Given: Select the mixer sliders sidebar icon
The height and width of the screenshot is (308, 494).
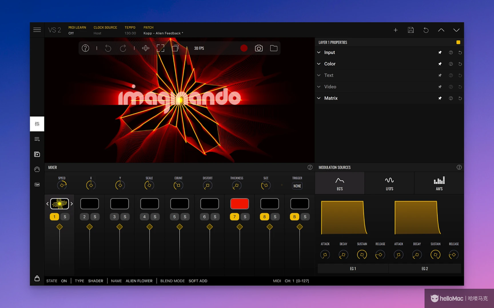Looking at the screenshot, I should [x=37, y=124].
